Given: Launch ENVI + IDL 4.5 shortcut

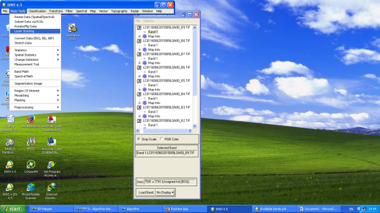Looking at the screenshot, I should click(10, 191).
